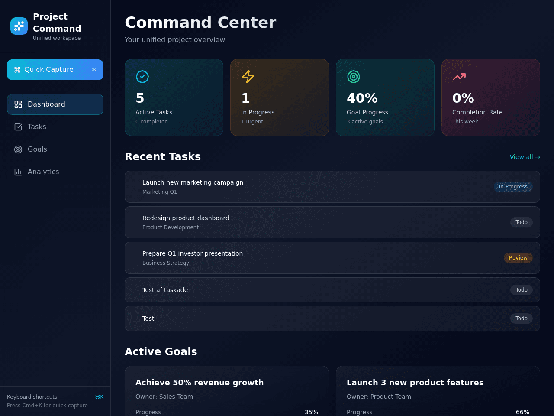The height and width of the screenshot is (416, 554).
Task: Open the Tasks page
Action: coord(55,127)
